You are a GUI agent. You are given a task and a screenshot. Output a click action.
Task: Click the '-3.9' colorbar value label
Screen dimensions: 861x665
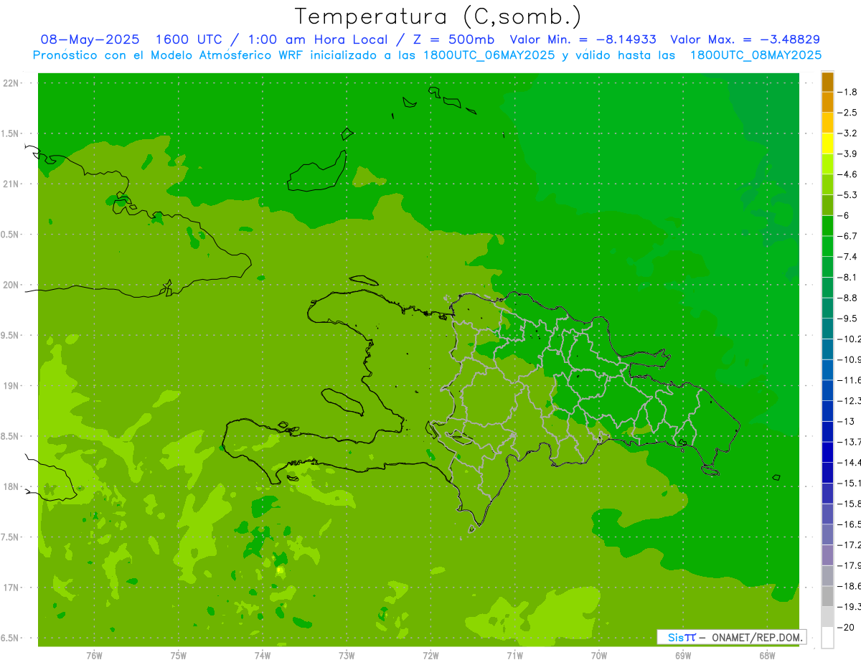tap(847, 154)
